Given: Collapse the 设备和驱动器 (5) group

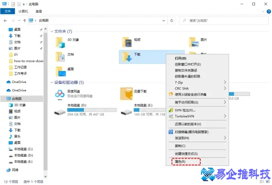Looking at the screenshot, I should click(51, 82).
